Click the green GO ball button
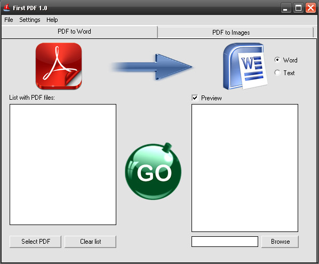319x264 pixels. point(153,171)
